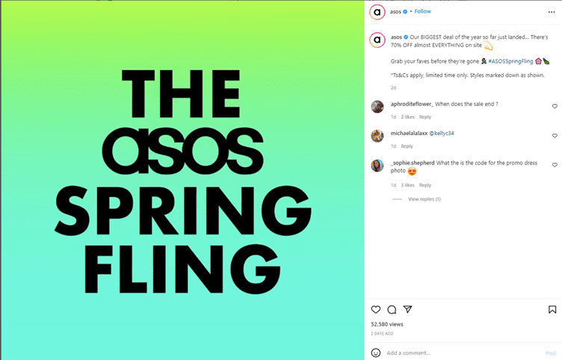Open the three-dot more options menu

coord(552,12)
